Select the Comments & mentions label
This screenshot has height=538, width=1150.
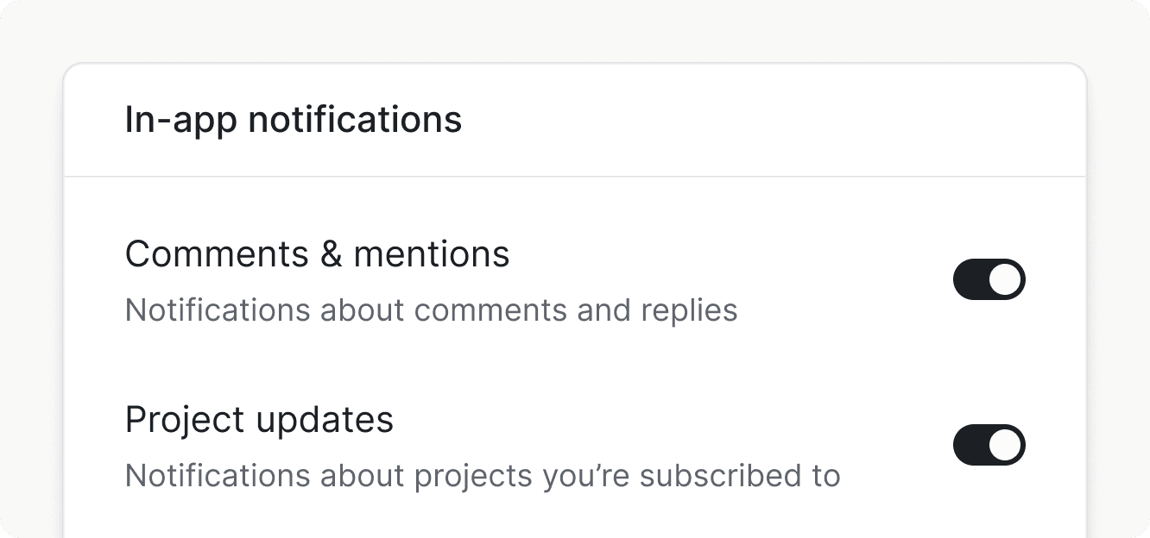pyautogui.click(x=317, y=253)
